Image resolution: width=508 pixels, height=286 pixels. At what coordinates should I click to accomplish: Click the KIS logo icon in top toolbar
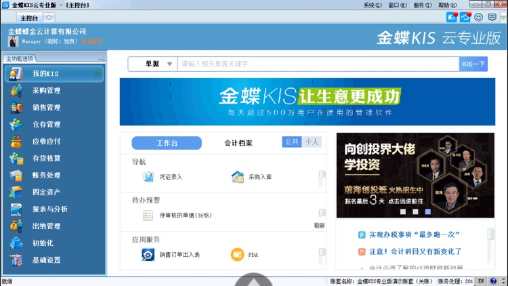[452, 17]
